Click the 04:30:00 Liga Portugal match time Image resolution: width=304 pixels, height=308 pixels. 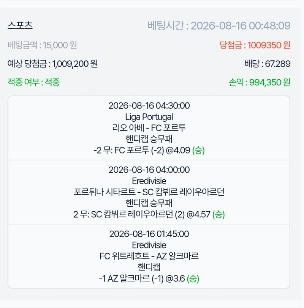(x=149, y=106)
